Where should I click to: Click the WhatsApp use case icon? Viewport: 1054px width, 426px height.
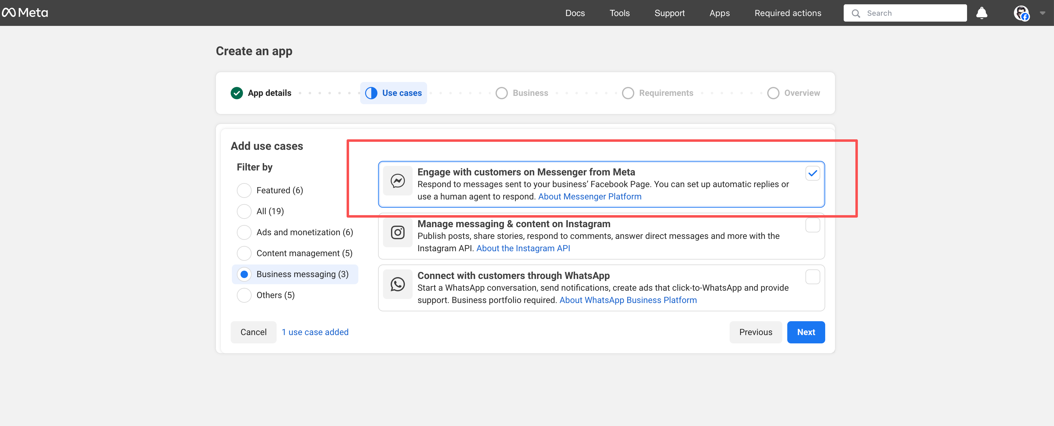coord(397,284)
